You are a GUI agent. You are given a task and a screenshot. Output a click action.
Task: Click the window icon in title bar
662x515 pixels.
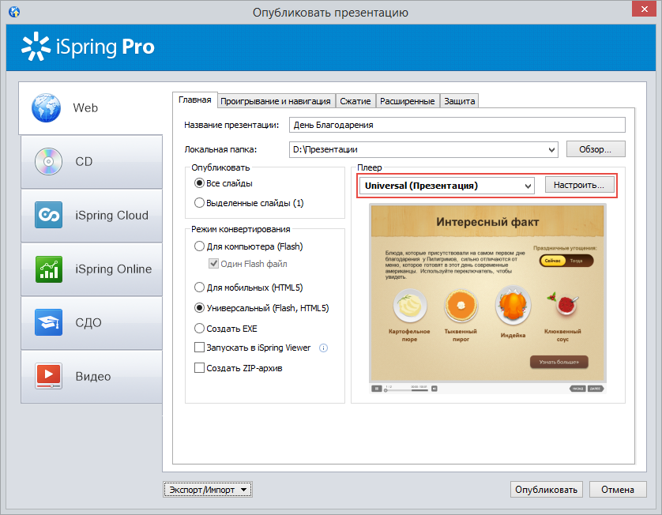[x=14, y=11]
